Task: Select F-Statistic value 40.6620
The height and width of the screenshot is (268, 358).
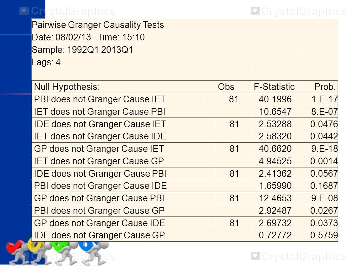Action: tap(275, 148)
